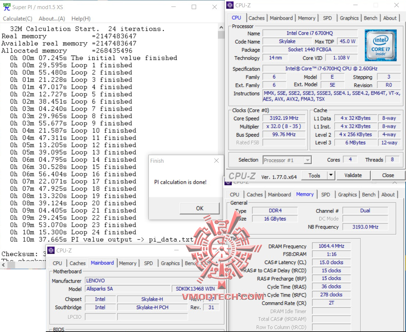This screenshot has width=406, height=332.
Task: Select CPU tab in the Mainboard CPU-Z window
Action: (57, 263)
